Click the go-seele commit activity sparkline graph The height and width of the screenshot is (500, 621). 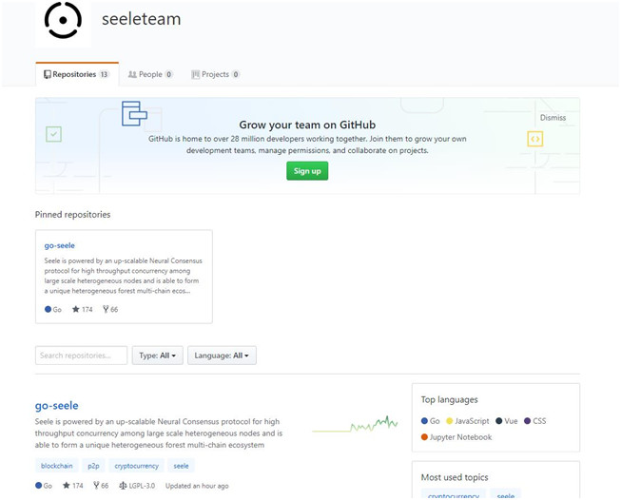[x=355, y=424]
